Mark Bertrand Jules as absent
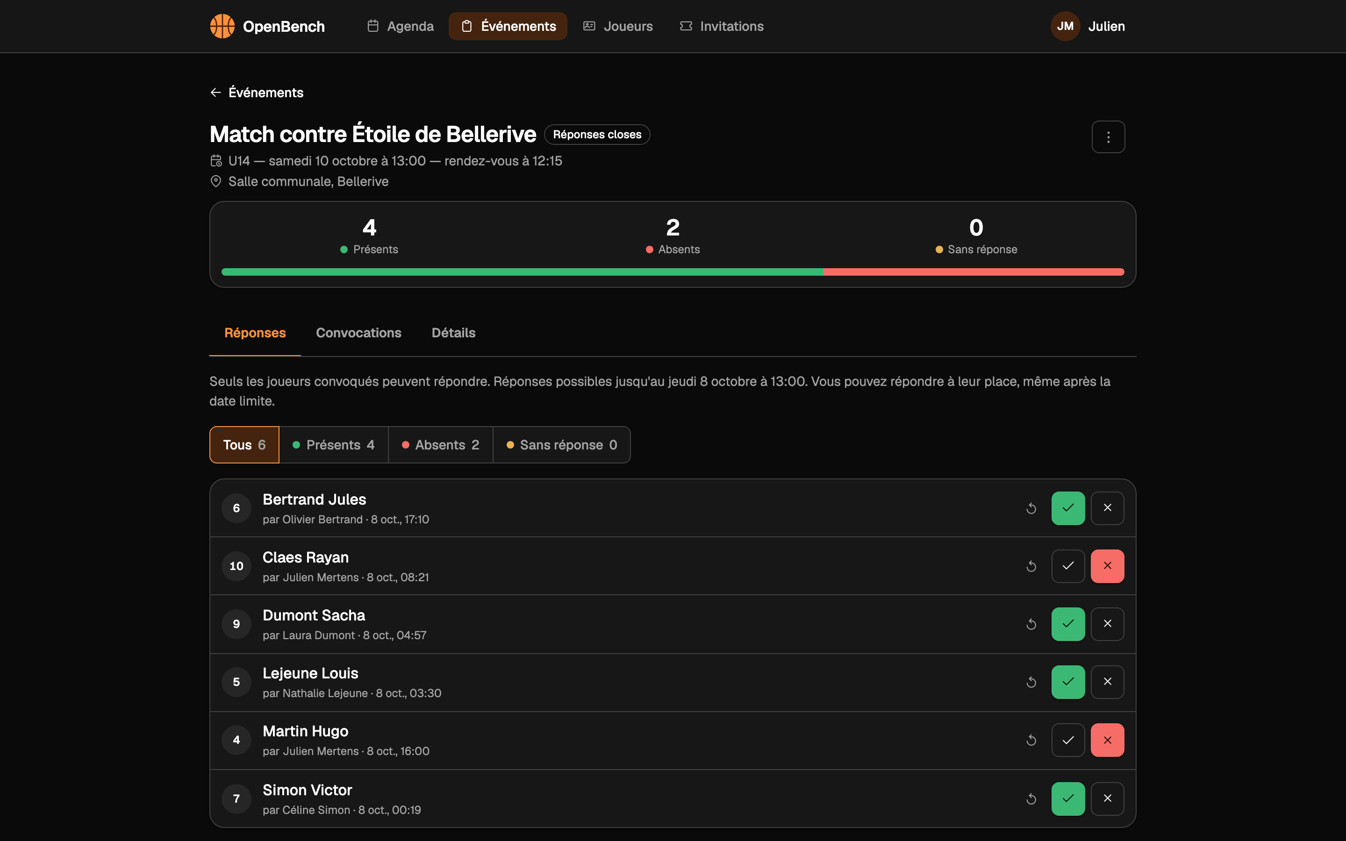Image resolution: width=1346 pixels, height=841 pixels. [1107, 508]
